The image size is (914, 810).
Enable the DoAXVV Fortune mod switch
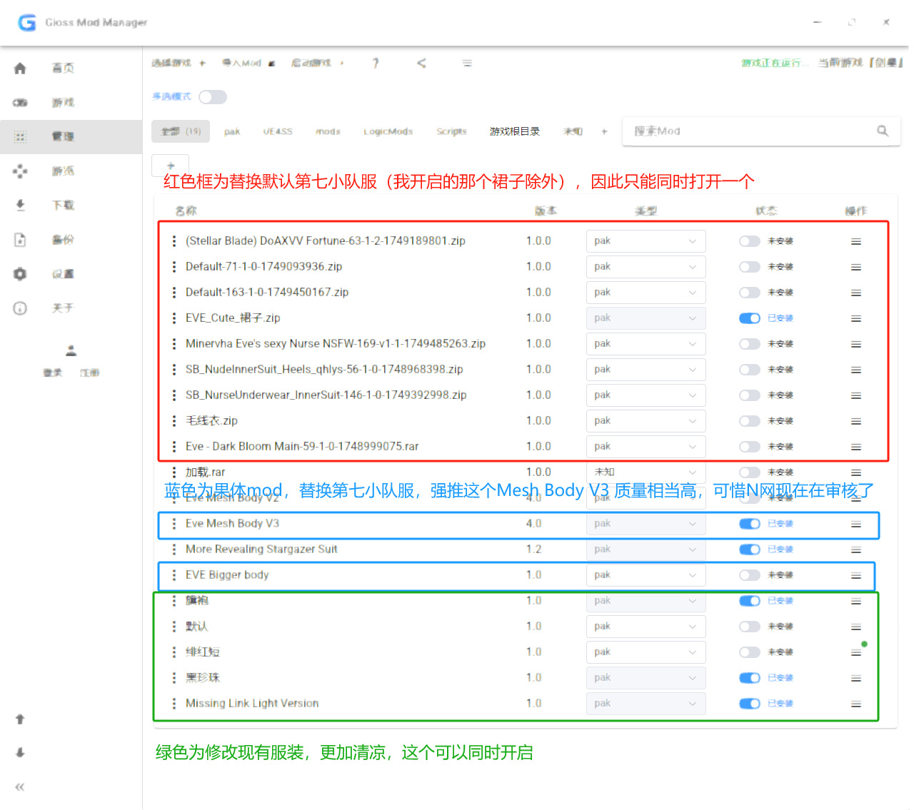coord(749,241)
